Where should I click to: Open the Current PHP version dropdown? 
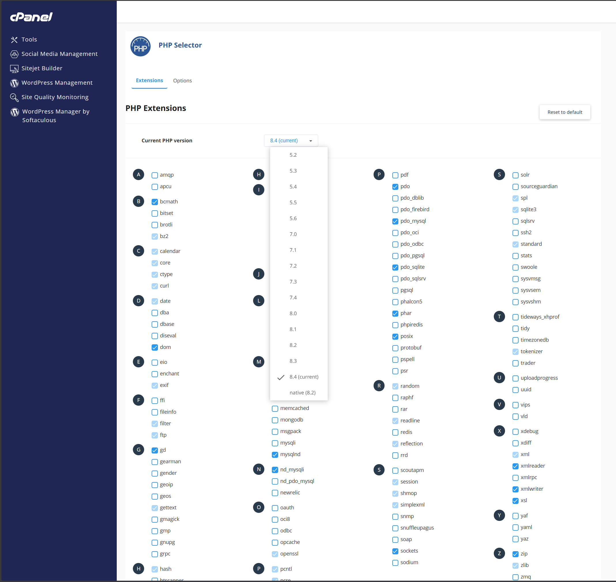[291, 141]
